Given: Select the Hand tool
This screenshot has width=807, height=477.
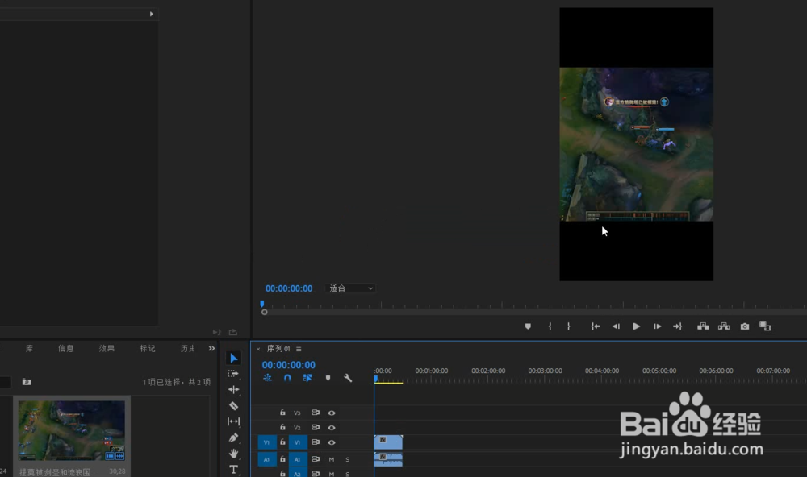Looking at the screenshot, I should tap(234, 454).
